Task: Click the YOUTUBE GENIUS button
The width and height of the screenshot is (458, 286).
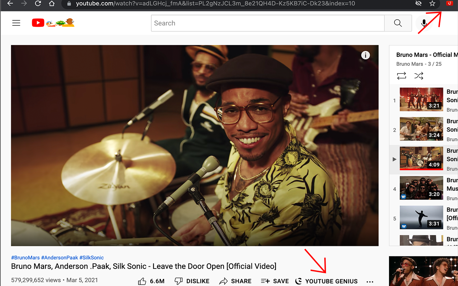Action: pos(326,281)
